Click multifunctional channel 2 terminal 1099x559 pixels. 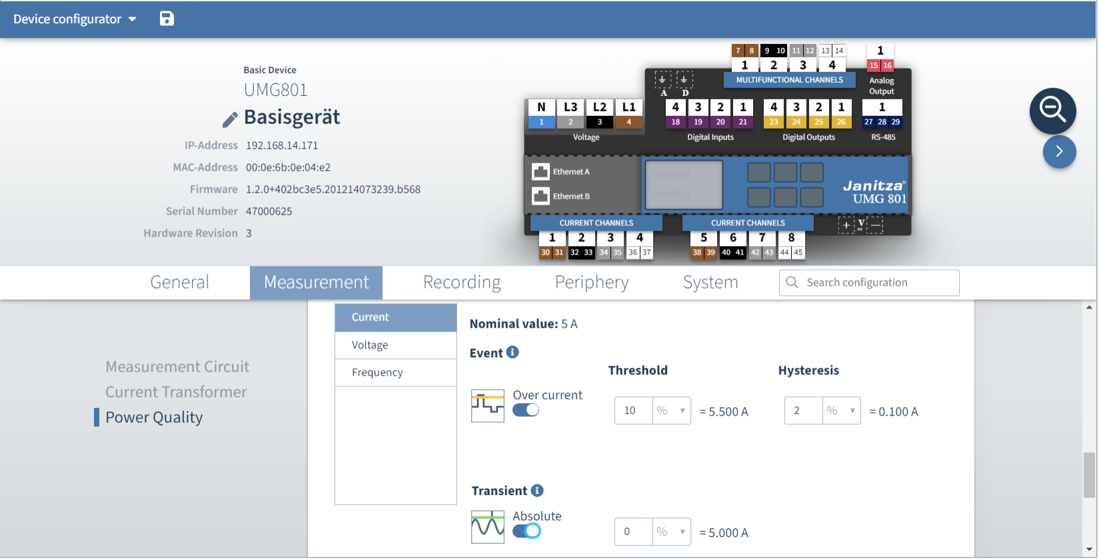pos(774,58)
